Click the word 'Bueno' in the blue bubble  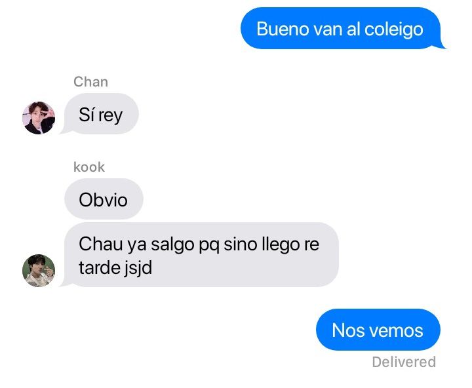pyautogui.click(x=283, y=29)
